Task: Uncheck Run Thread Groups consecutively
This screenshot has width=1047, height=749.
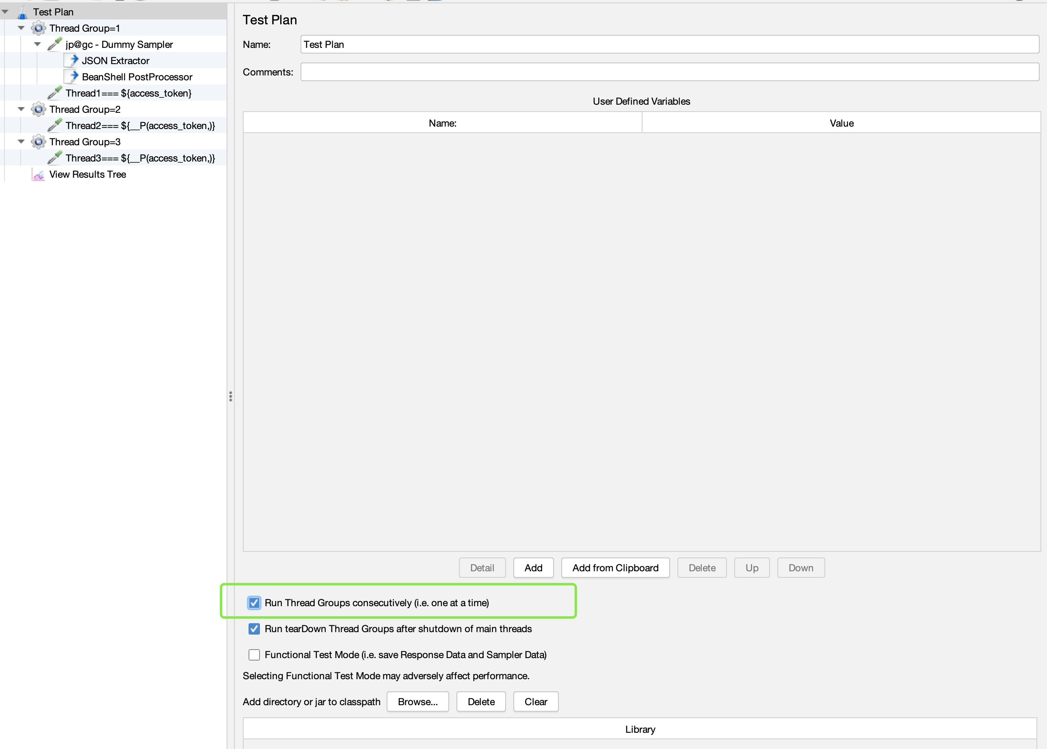Action: pyautogui.click(x=254, y=603)
